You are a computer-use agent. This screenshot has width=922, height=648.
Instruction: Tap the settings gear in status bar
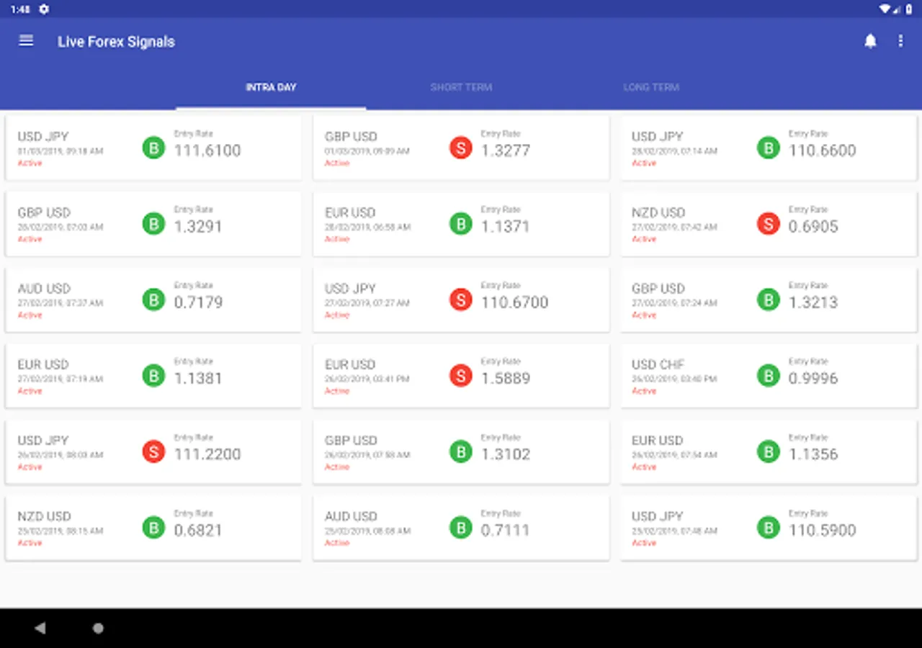pyautogui.click(x=44, y=9)
